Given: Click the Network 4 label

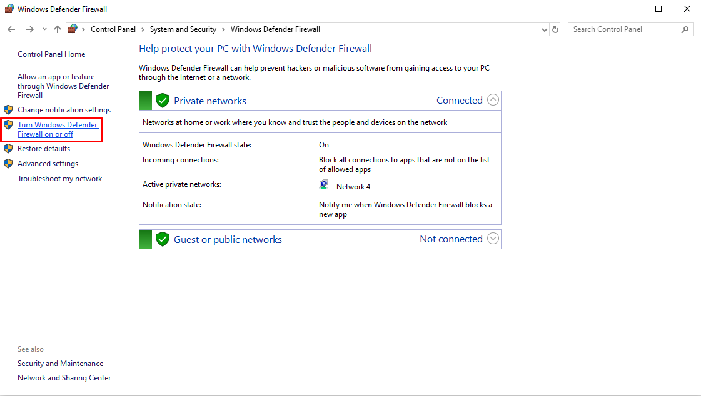Looking at the screenshot, I should 353,187.
